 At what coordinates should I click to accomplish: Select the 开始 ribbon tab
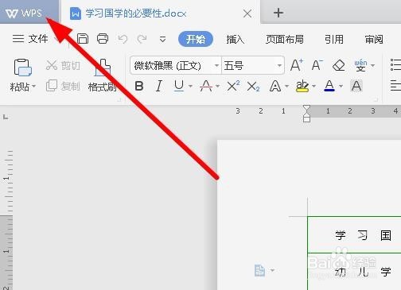[x=196, y=39]
